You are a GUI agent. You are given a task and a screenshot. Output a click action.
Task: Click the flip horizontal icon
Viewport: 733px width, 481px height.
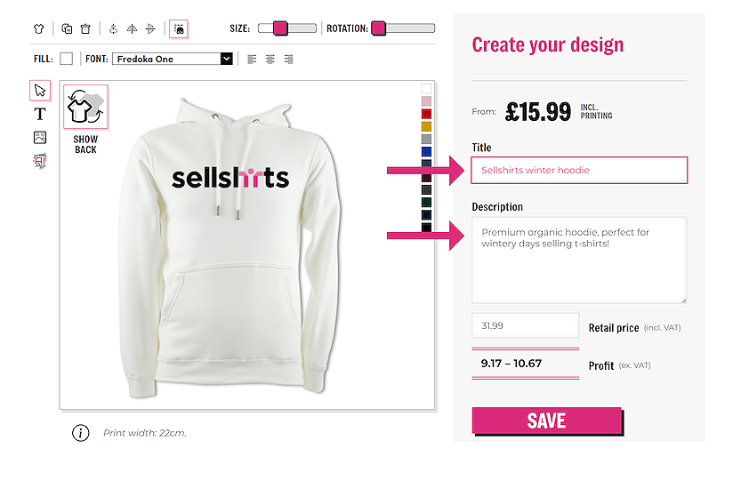(x=132, y=28)
